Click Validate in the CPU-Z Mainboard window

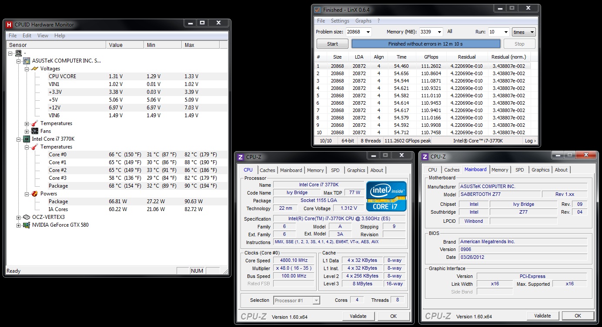pyautogui.click(x=542, y=316)
